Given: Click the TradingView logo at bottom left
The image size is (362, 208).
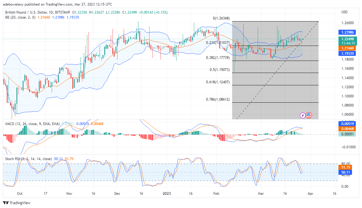Looking at the screenshot, I should pos(17,203).
